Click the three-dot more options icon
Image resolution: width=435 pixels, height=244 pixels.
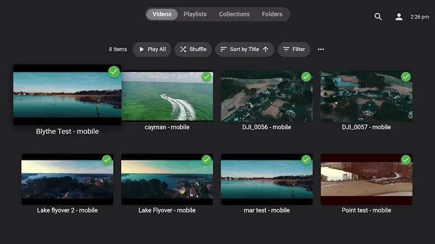click(x=321, y=50)
